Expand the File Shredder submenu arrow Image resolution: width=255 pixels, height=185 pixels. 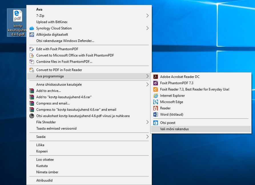(147, 122)
